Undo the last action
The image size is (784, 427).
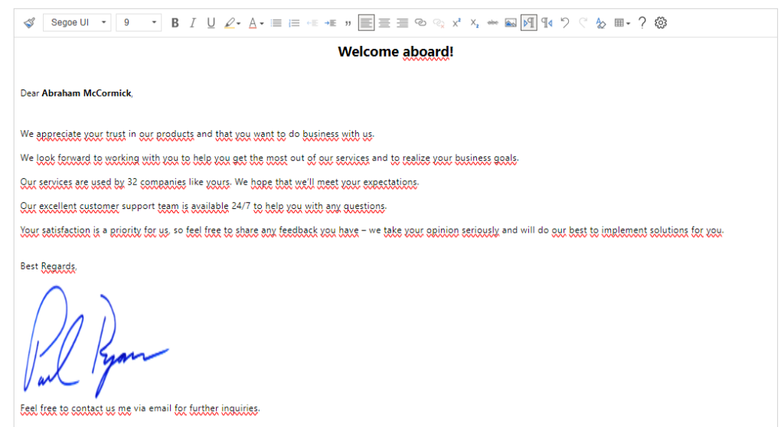pyautogui.click(x=565, y=22)
